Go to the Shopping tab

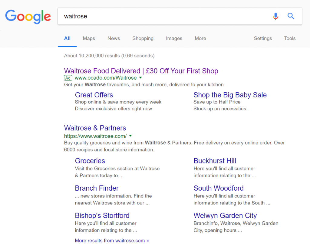143,38
